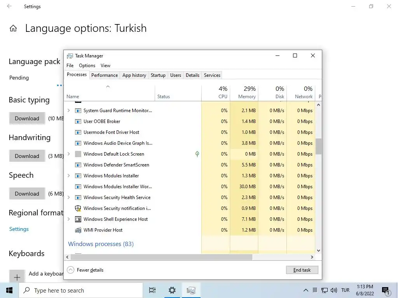Sort by the Memory column header
The width and height of the screenshot is (398, 298).
[244, 92]
